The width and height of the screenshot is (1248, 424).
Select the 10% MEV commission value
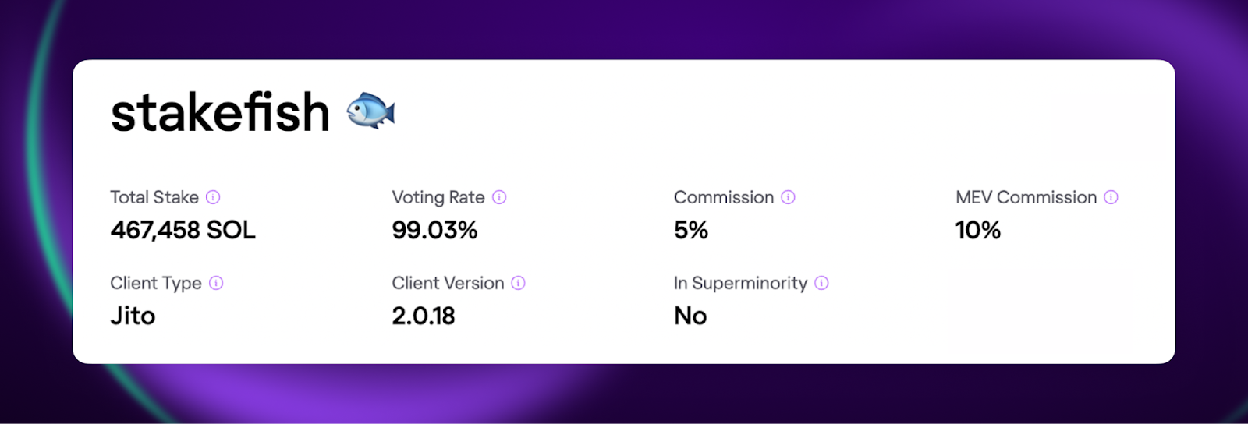point(978,230)
